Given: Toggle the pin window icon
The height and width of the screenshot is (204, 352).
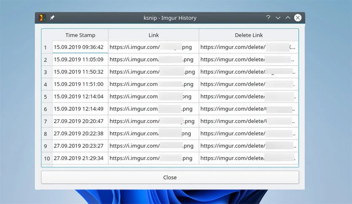Looking at the screenshot, I should tap(52, 18).
